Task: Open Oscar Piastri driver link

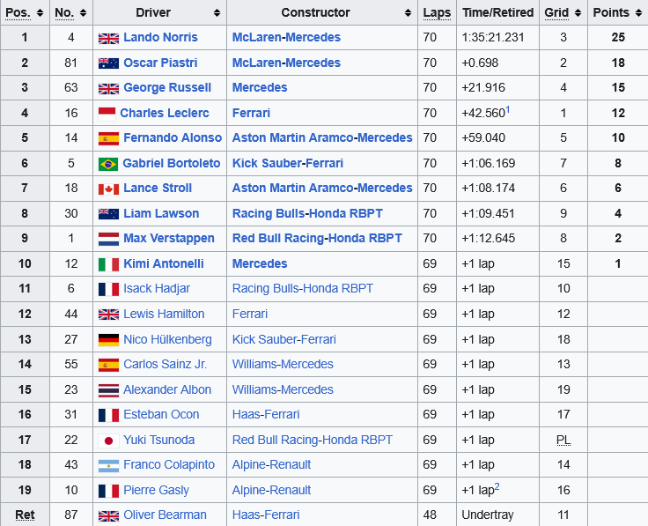Action: [160, 63]
